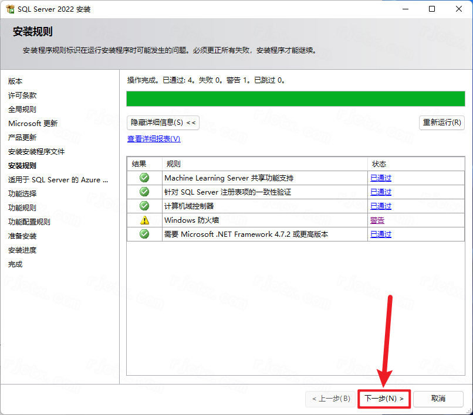Rerun rules with 重新运行(R) button
The width and height of the screenshot is (473, 415).
[x=442, y=123]
